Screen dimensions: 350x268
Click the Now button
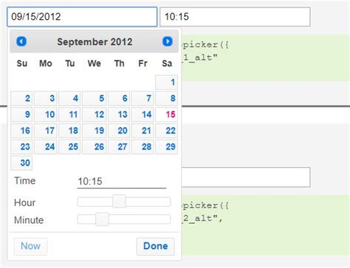point(30,246)
